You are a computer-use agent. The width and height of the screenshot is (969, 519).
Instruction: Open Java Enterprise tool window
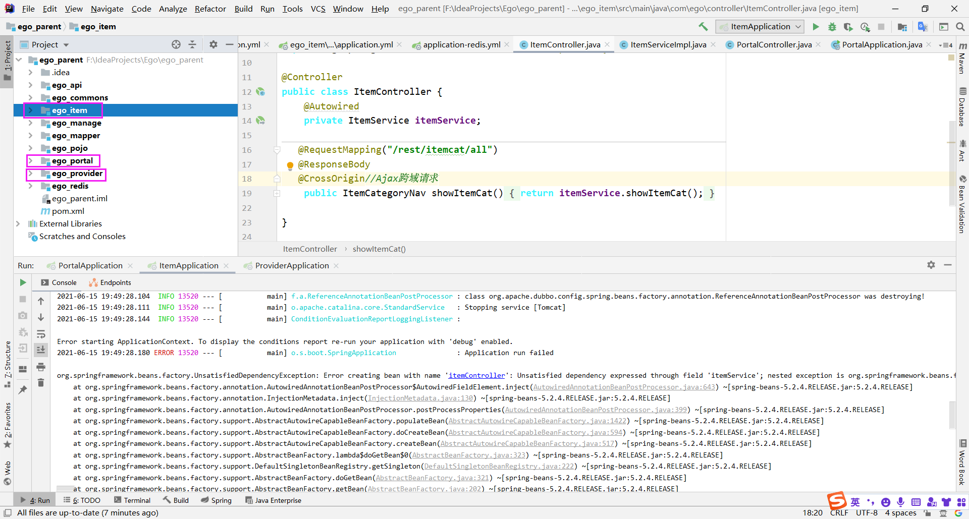pyautogui.click(x=273, y=500)
